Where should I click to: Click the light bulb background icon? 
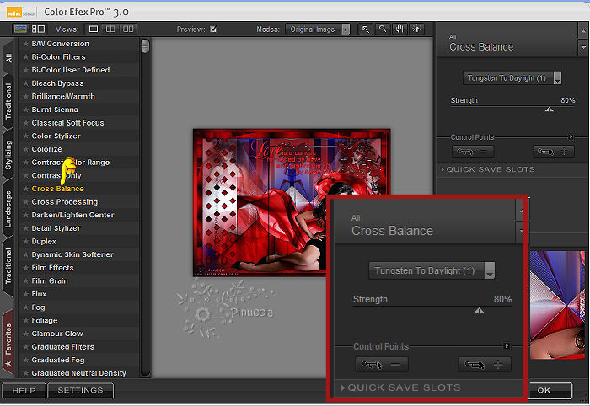click(x=417, y=29)
